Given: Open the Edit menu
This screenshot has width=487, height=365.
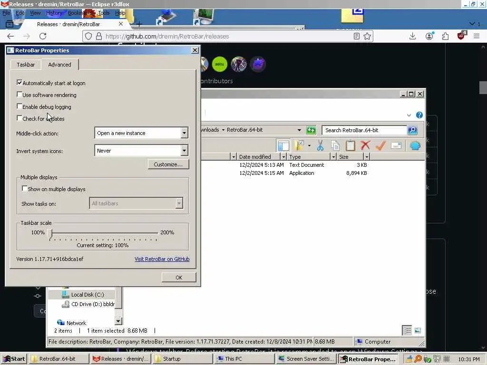Looking at the screenshot, I should click(20, 13).
